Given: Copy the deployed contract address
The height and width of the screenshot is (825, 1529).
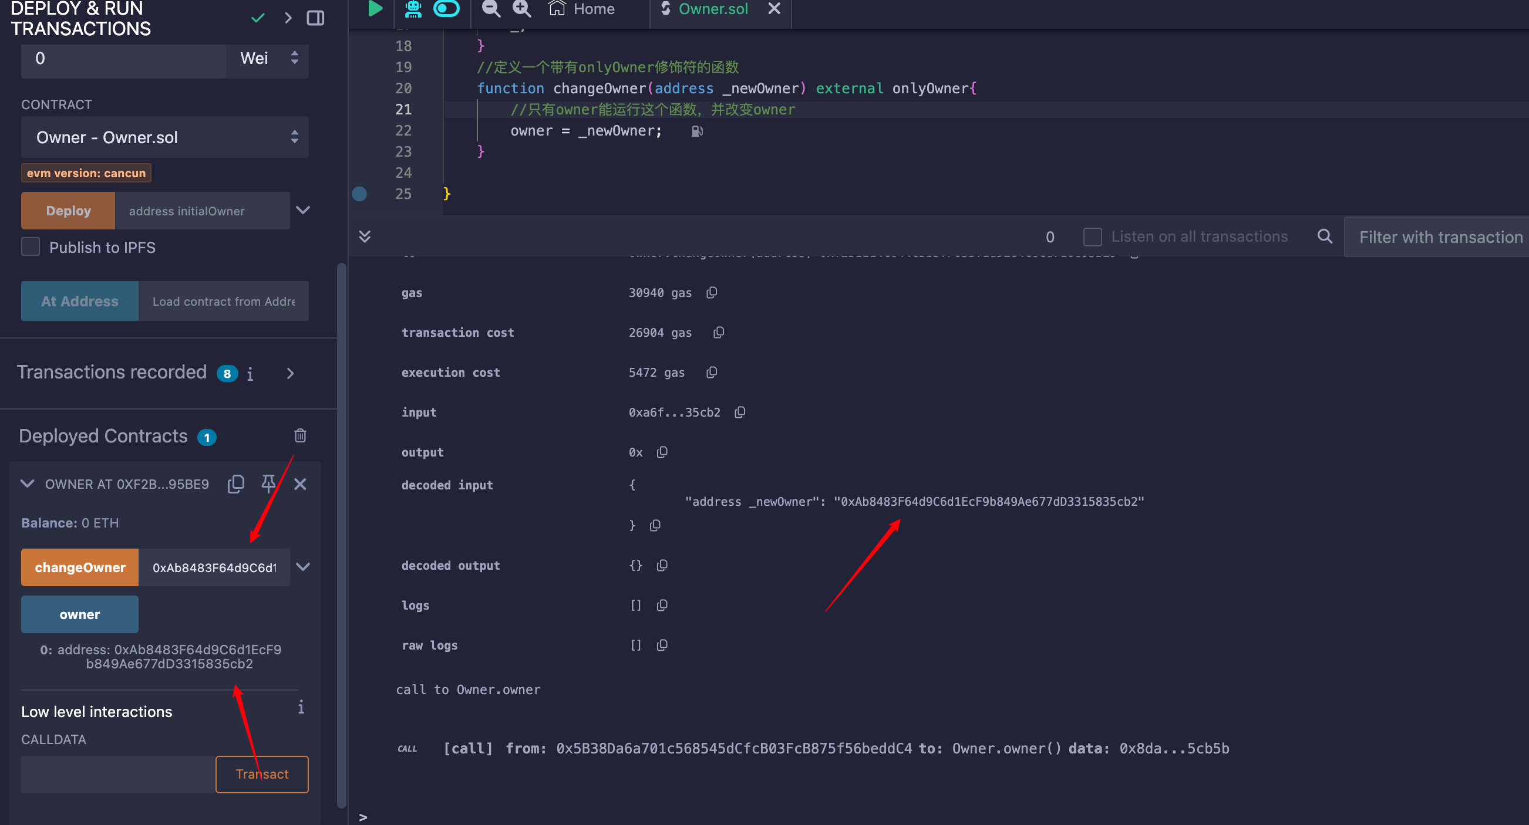Looking at the screenshot, I should click(x=235, y=484).
